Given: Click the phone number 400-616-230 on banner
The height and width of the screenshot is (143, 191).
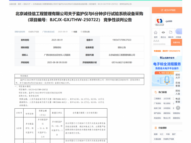Looking at the screenshot, I should (x=167, y=73).
